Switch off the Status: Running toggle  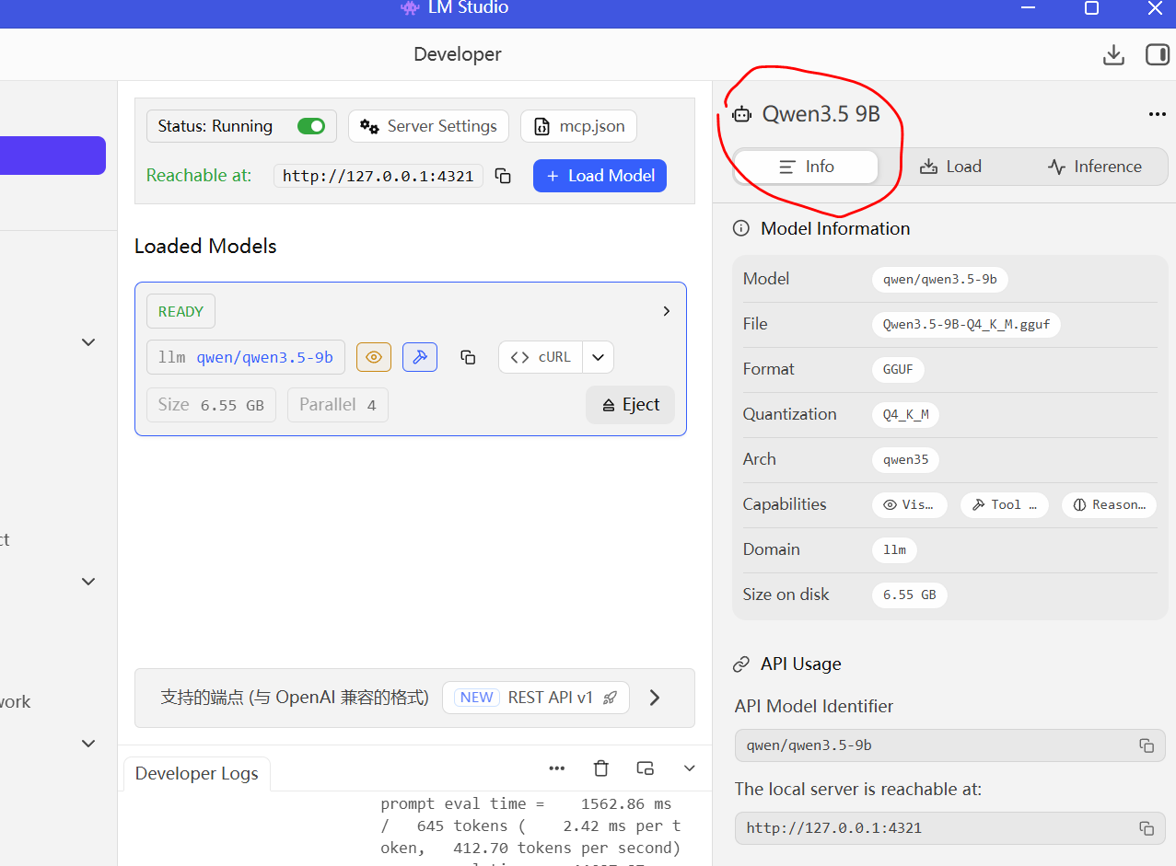[x=311, y=126]
